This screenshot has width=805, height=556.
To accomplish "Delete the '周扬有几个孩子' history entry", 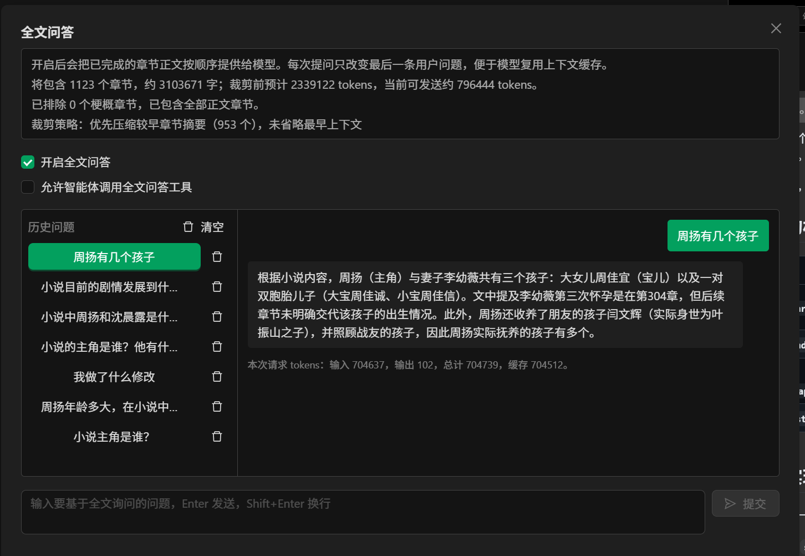I will pos(217,257).
